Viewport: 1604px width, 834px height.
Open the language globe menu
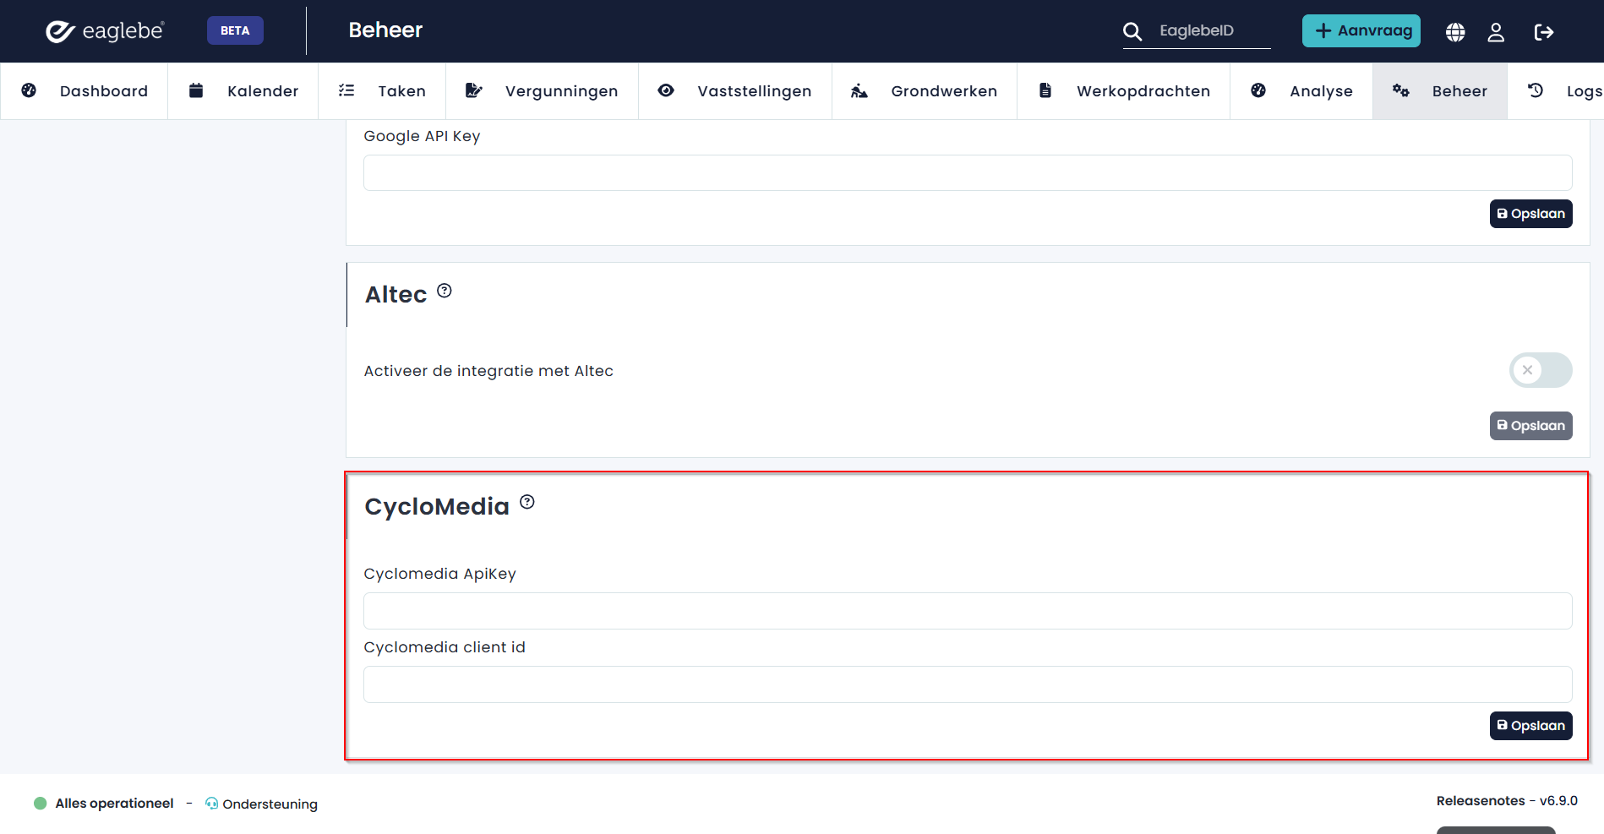(x=1455, y=31)
